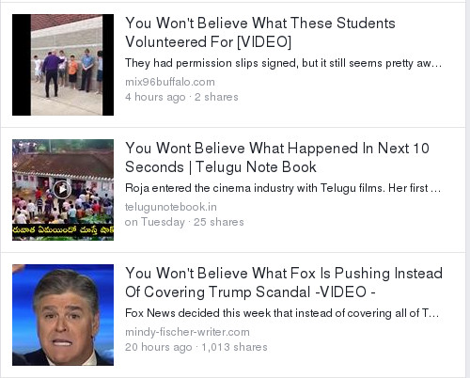Open the Fox News anchor thumbnail
Image resolution: width=470 pixels, height=378 pixels.
[x=63, y=315]
